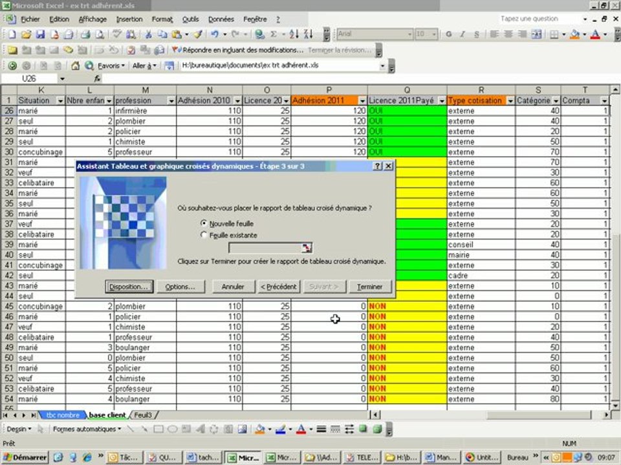Image resolution: width=621 pixels, height=465 pixels.
Task: Click the Line Color brush in Drawing toolbar
Action: coord(280,429)
